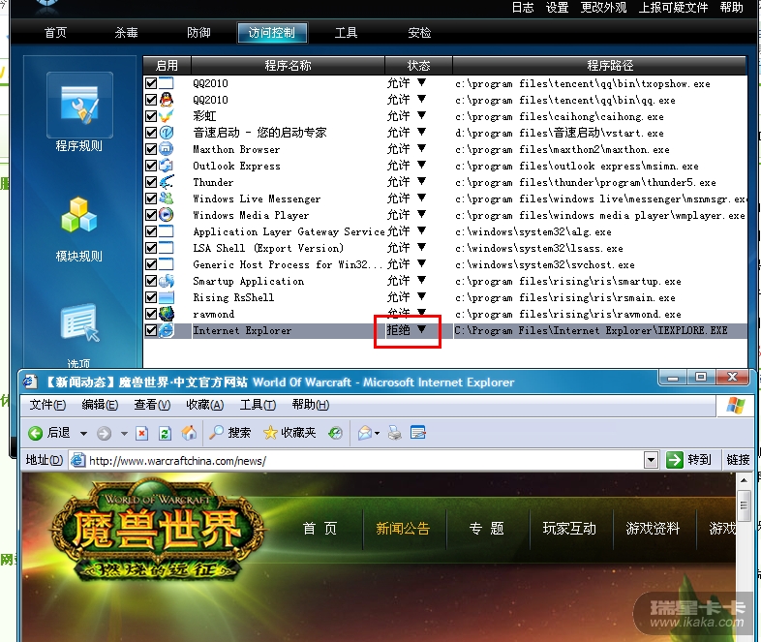Click IE History icon
The width and height of the screenshot is (761, 642).
335,433
